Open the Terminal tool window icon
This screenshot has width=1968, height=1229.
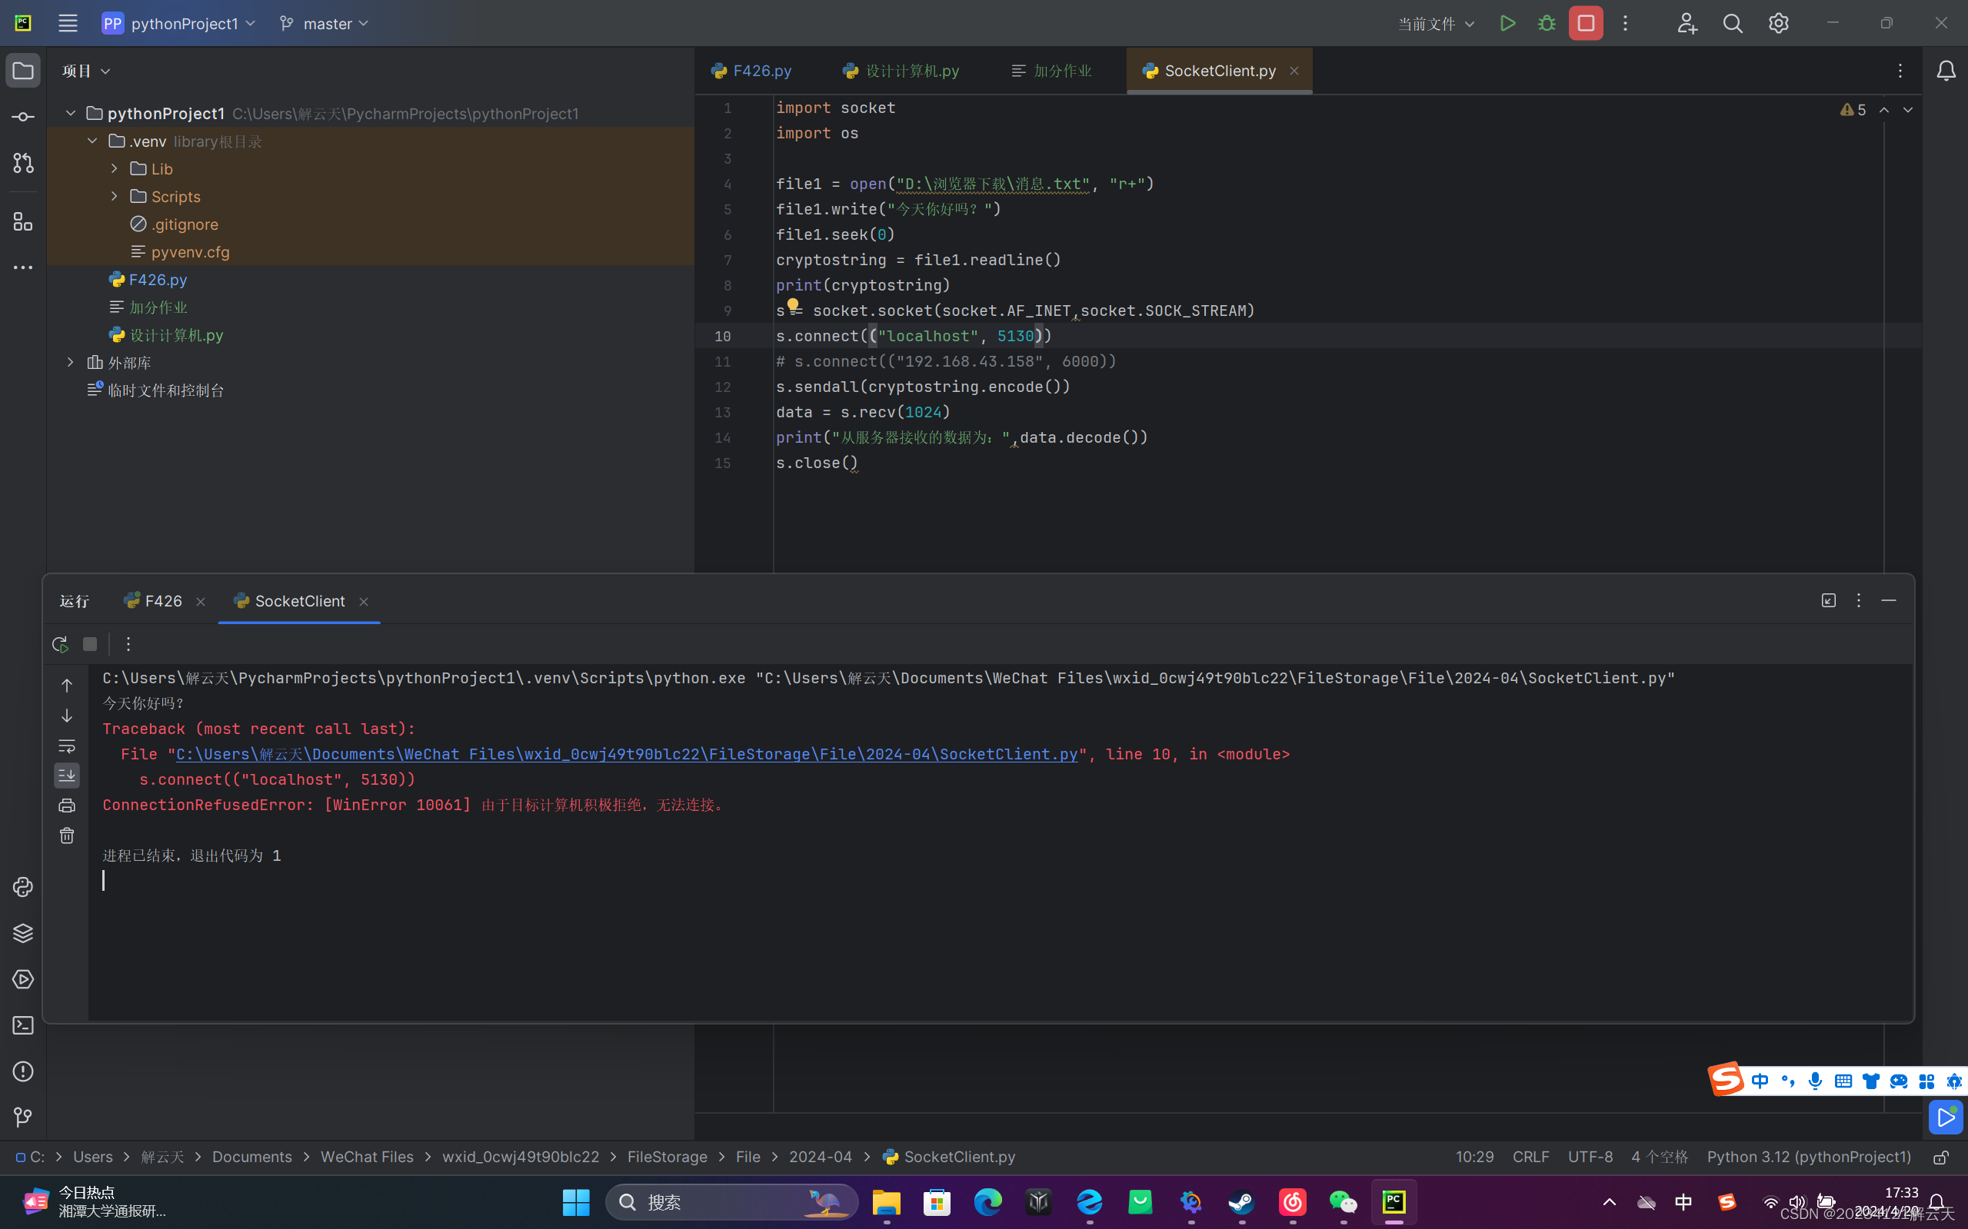click(23, 1026)
